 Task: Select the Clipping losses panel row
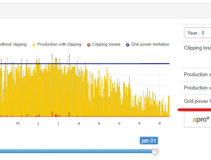pyautogui.click(x=196, y=55)
